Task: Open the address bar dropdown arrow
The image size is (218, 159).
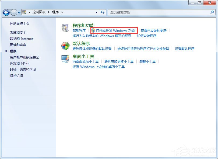Action: pos(96,12)
